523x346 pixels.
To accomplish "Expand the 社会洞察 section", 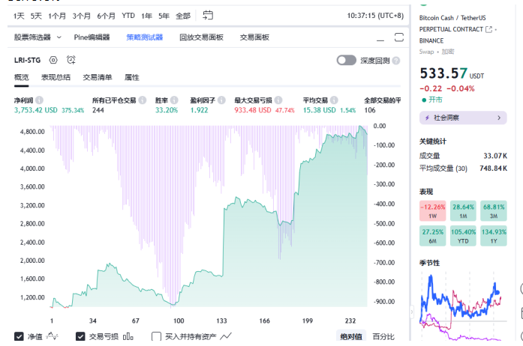I will click(462, 118).
